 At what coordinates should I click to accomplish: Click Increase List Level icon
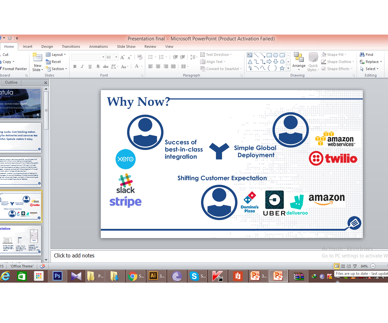pos(183,57)
